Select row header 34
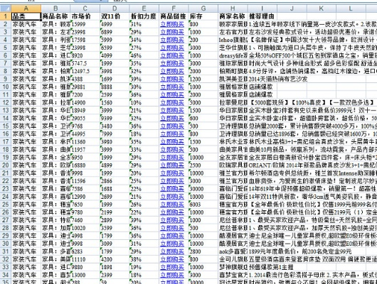 (x=5, y=275)
